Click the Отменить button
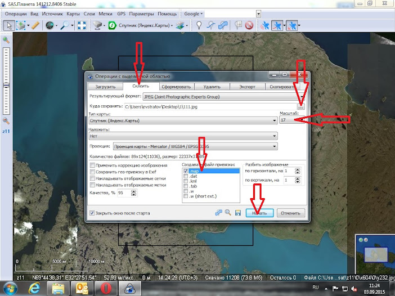The image size is (395, 296). pyautogui.click(x=291, y=213)
